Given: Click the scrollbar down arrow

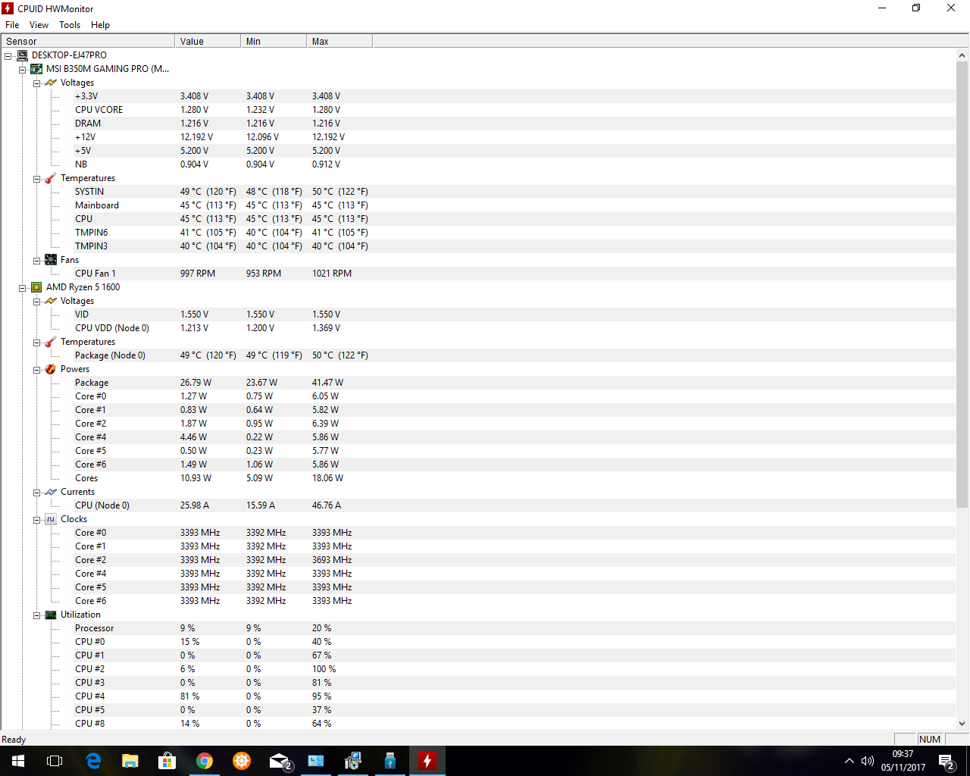Looking at the screenshot, I should coord(962,724).
